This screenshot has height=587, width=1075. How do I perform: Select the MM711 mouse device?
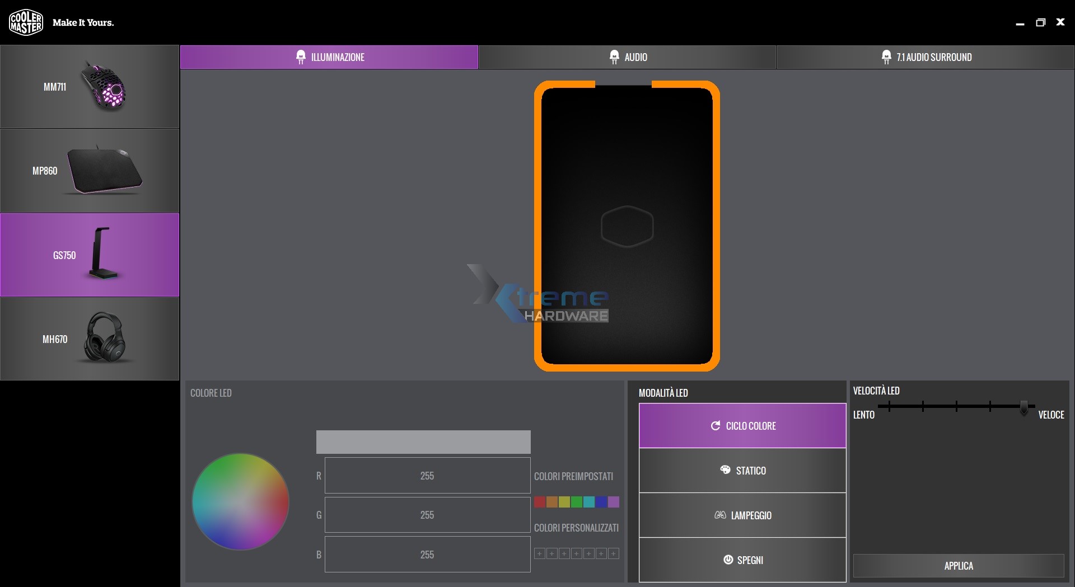90,87
